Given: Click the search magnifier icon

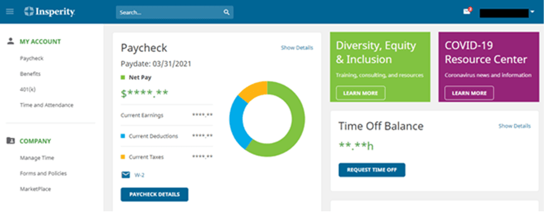Looking at the screenshot, I should coord(226,12).
